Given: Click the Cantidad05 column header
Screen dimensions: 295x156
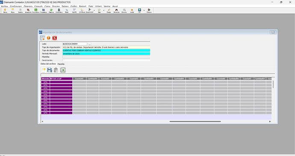Looking at the screenshot, I should tap(207, 79).
